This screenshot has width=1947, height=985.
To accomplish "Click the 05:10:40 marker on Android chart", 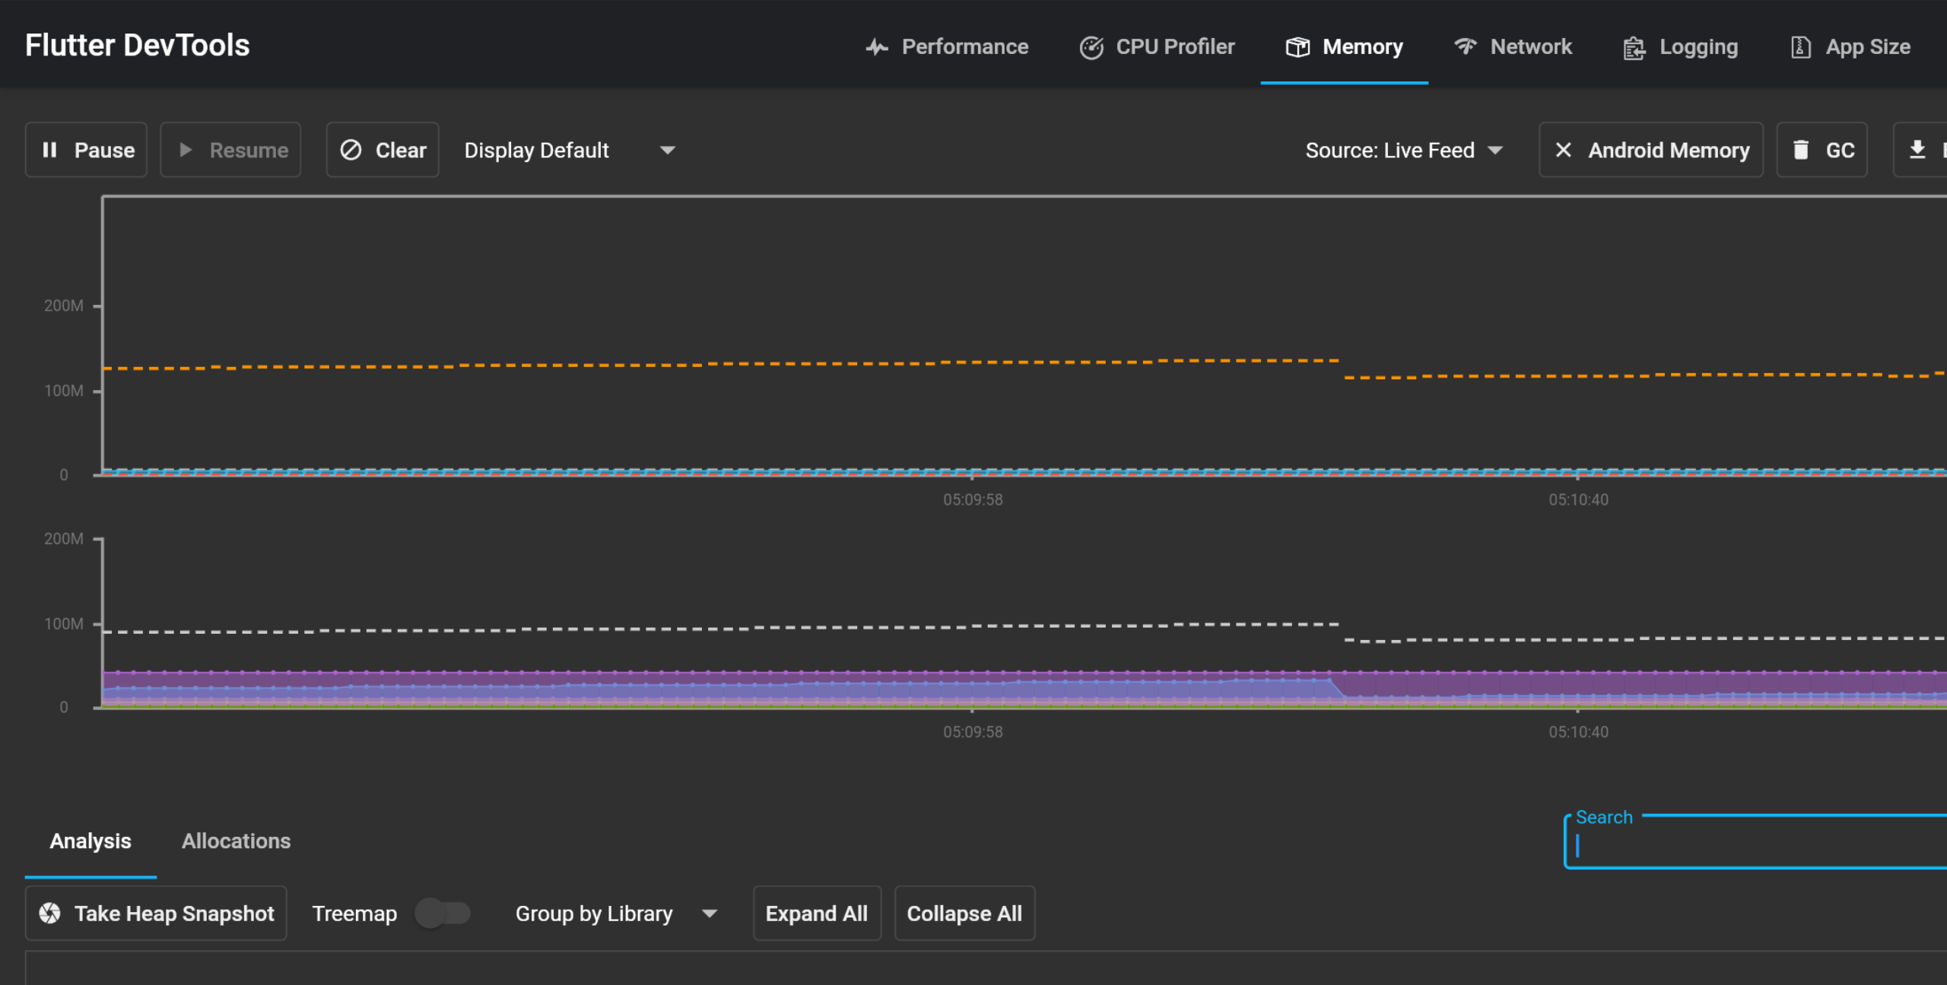I will point(1578,499).
